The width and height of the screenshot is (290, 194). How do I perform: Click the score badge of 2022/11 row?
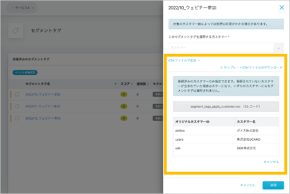[x=124, y=106]
